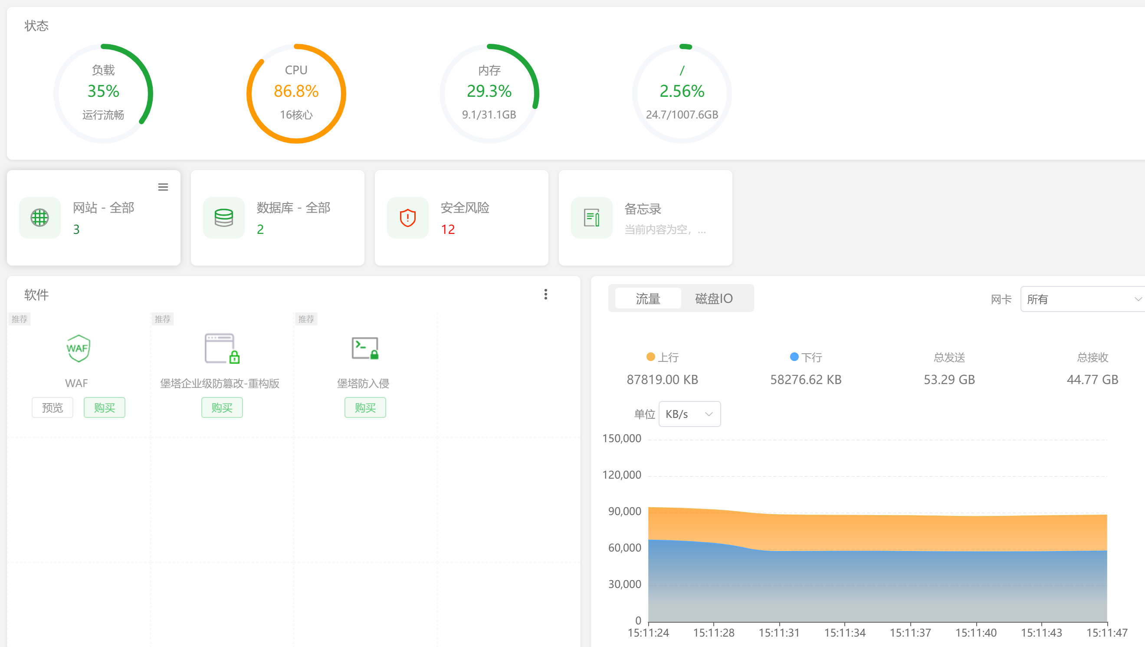Click the 下行 legend label
1145x647 pixels.
coord(812,358)
